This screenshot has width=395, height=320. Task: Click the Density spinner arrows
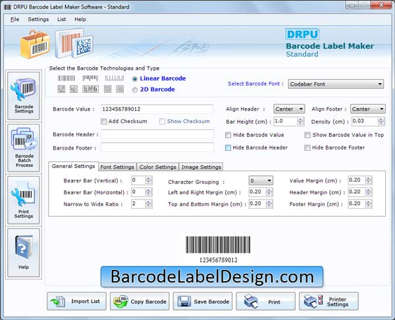click(381, 121)
